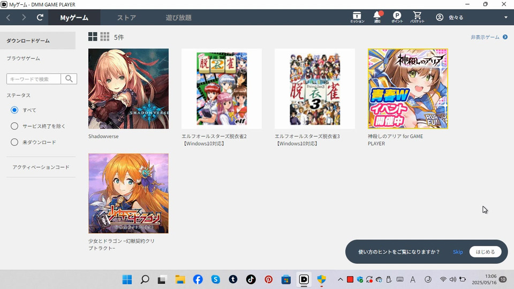Screen dimensions: 514x289
Task: Open Wi-Fi network tray icon
Action: (x=443, y=279)
